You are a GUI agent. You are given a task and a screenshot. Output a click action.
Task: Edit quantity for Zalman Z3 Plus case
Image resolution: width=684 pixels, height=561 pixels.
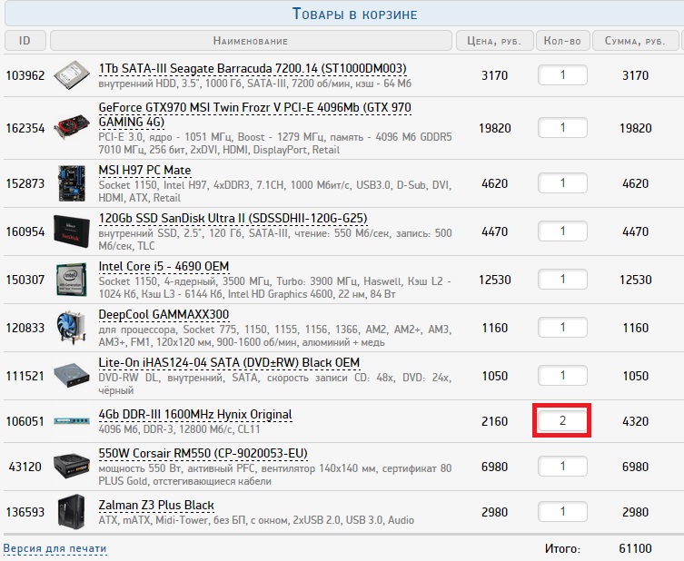[x=562, y=512]
